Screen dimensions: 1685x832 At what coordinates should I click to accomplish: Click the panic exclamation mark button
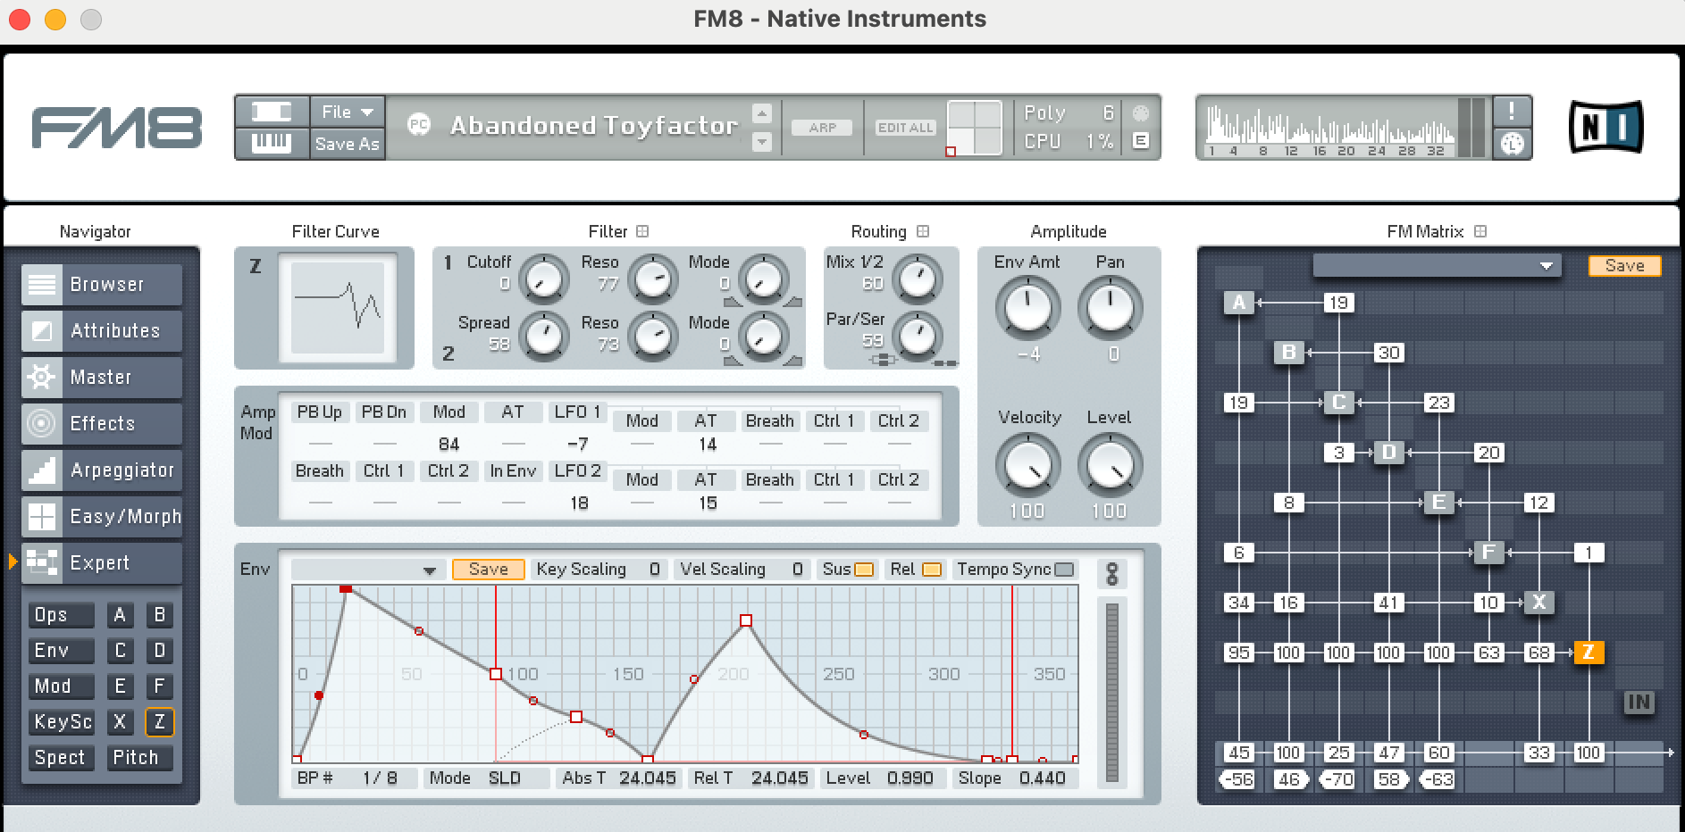(x=1512, y=112)
